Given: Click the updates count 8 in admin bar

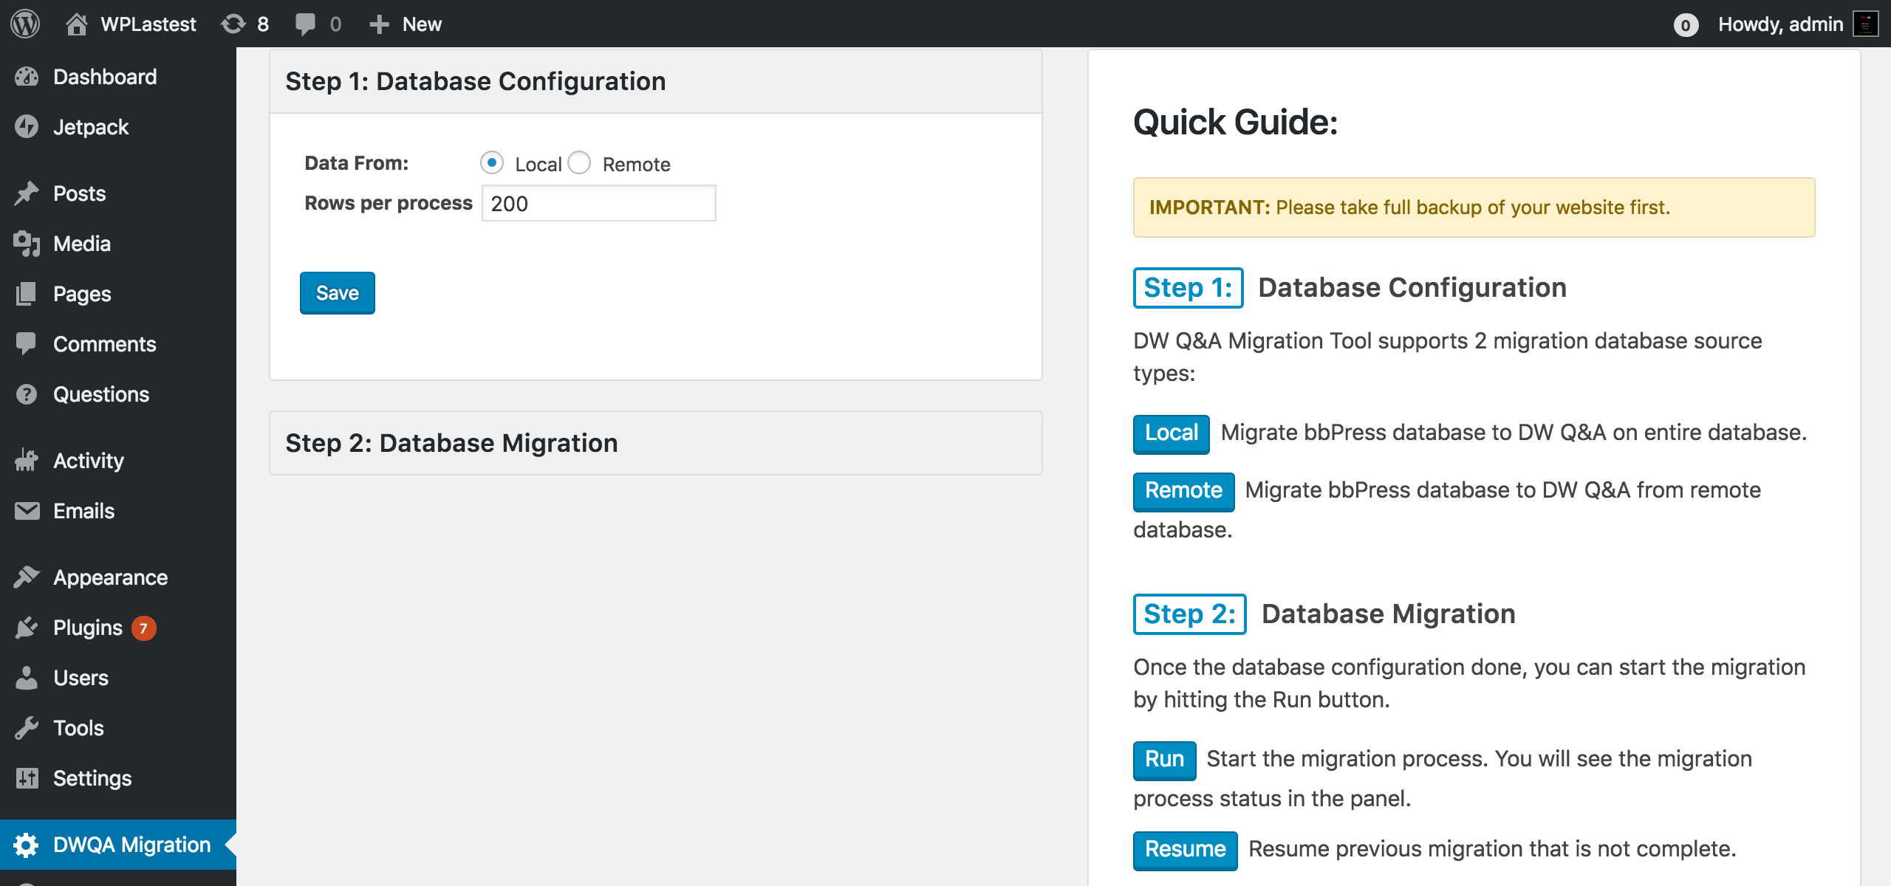Looking at the screenshot, I should pyautogui.click(x=263, y=24).
